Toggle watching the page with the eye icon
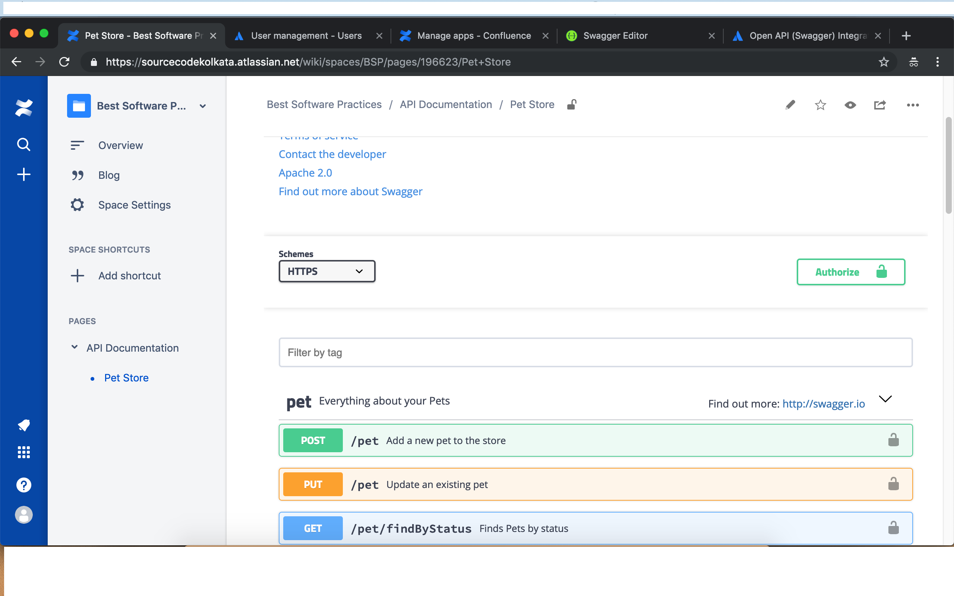This screenshot has width=954, height=596. (850, 105)
